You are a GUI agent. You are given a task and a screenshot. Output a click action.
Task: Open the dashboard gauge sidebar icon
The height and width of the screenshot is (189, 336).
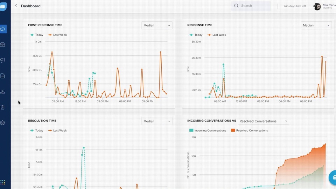[3, 29]
